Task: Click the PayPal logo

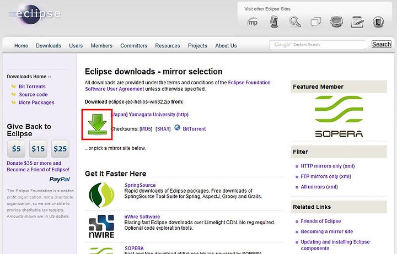Action: 60,179
